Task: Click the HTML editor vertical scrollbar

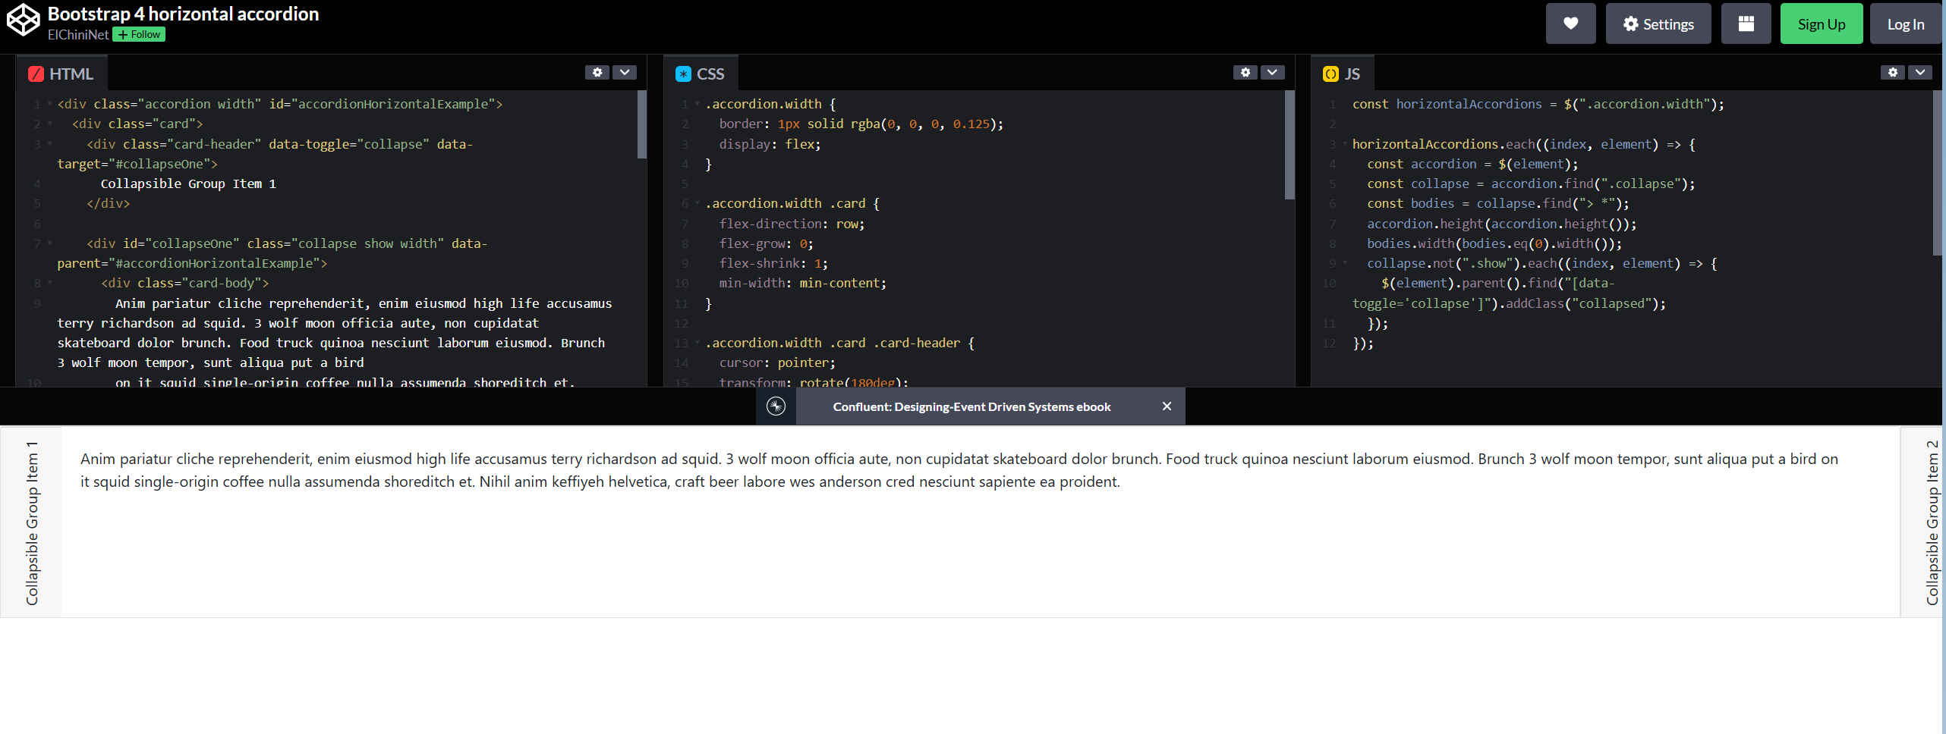Action: point(641,125)
